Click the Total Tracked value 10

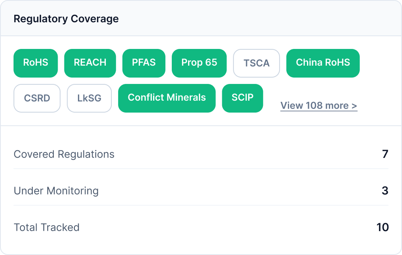[383, 228]
